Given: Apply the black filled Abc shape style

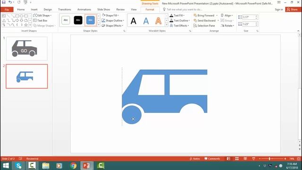Looking at the screenshot, I should pos(78,20).
